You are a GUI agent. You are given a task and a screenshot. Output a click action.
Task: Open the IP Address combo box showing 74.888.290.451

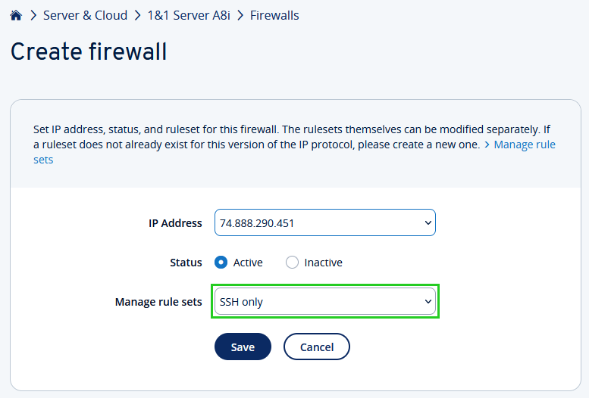(x=318, y=223)
